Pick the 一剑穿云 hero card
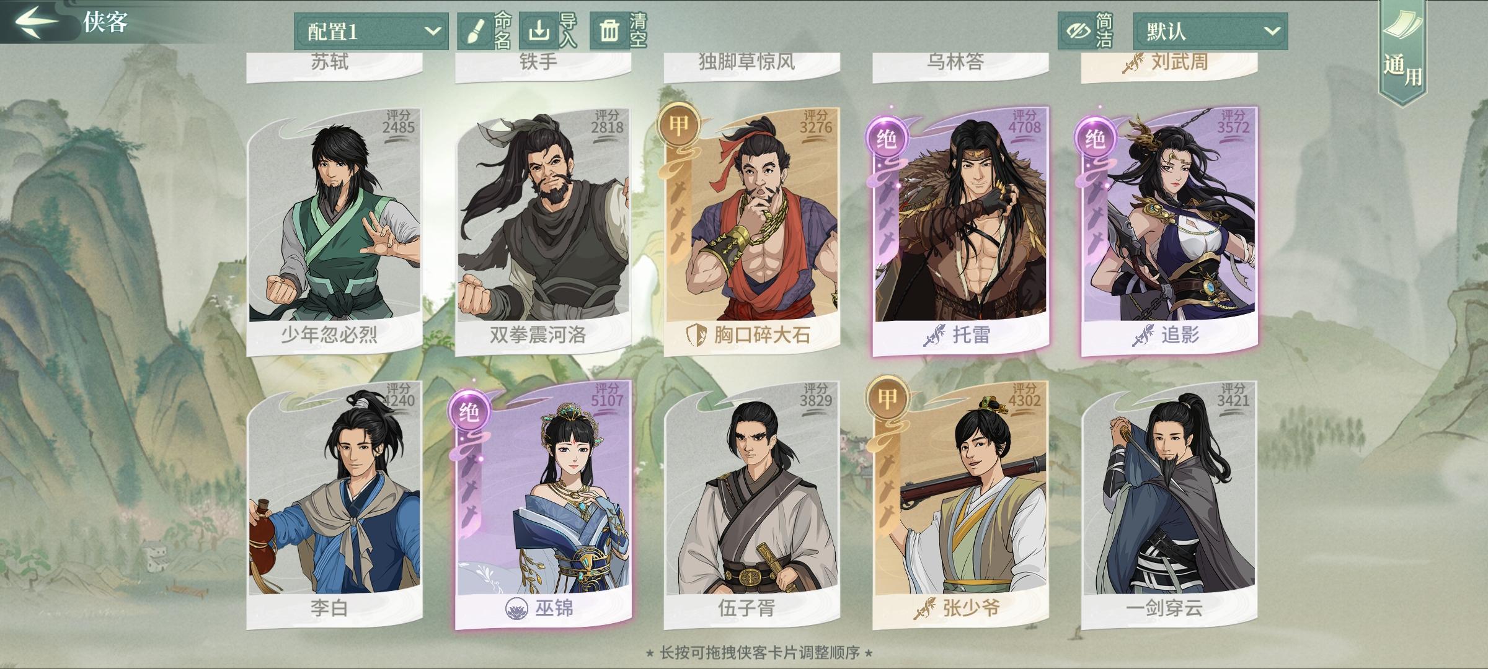1488x669 pixels. click(x=1169, y=505)
